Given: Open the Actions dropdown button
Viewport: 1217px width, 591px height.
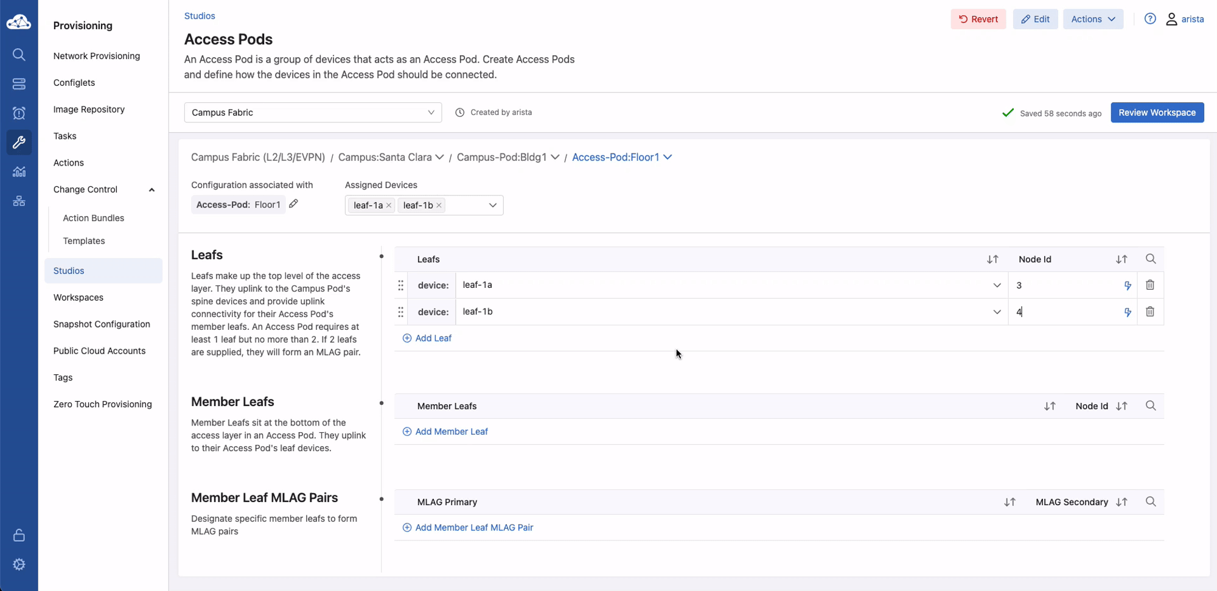Looking at the screenshot, I should coord(1092,19).
